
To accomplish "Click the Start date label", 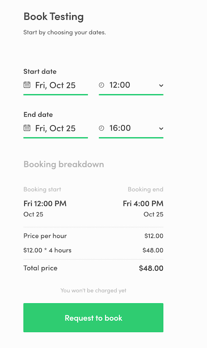I will [40, 71].
